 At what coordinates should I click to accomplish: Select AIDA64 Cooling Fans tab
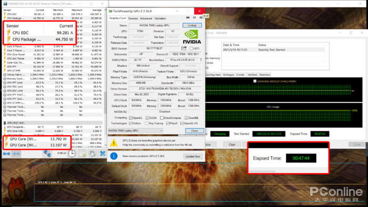click(213, 75)
